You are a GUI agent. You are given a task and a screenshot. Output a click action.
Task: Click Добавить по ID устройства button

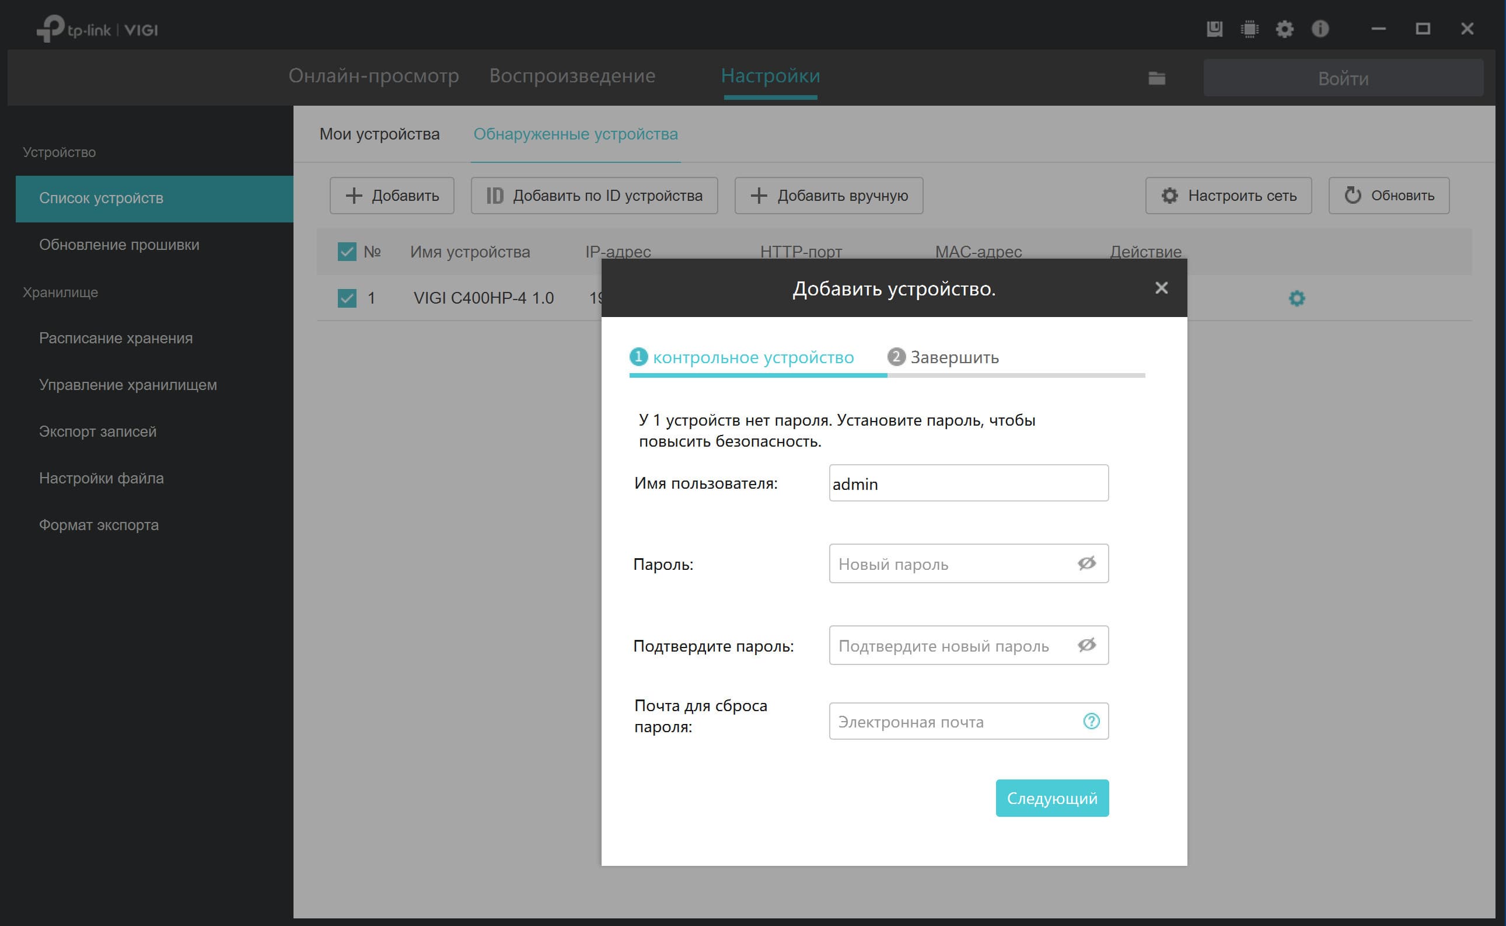pyautogui.click(x=593, y=196)
